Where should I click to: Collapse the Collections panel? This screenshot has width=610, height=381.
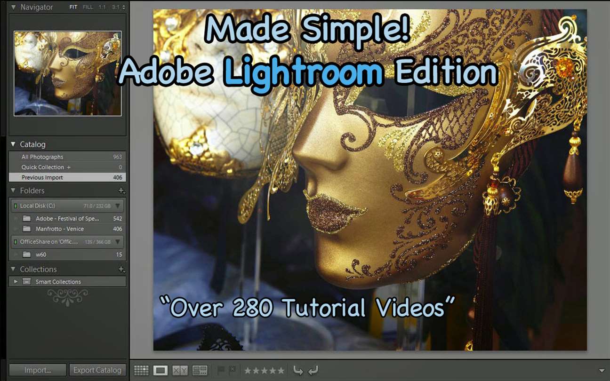coord(13,269)
